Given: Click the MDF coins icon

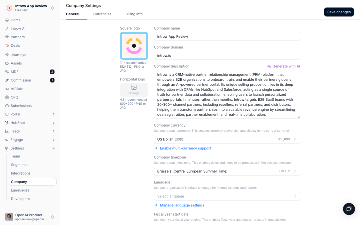Looking at the screenshot, I should coord(7,72).
